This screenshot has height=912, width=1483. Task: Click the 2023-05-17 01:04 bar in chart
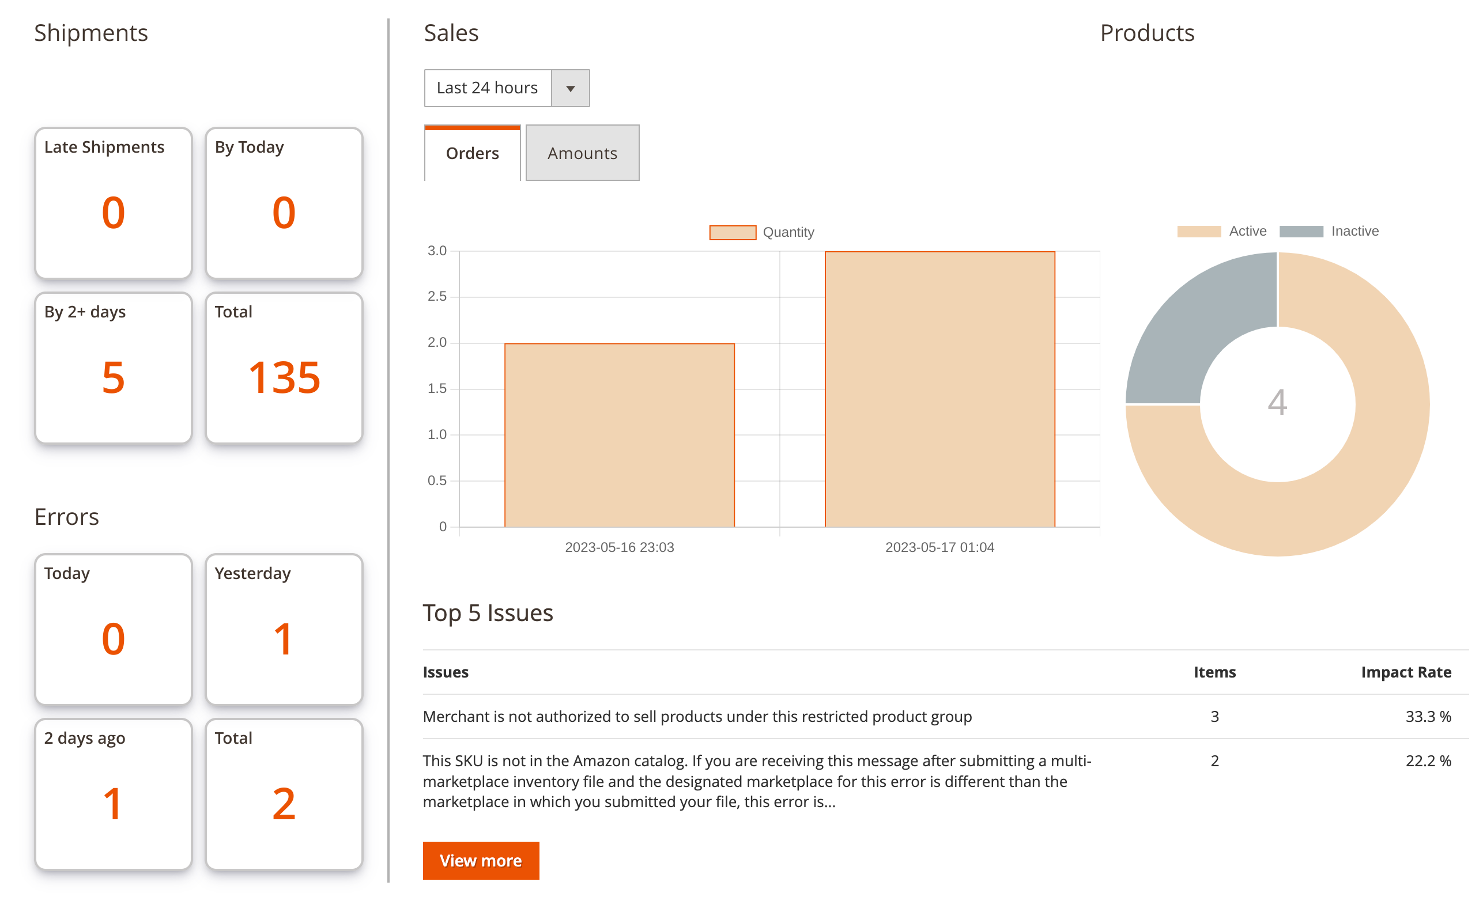[939, 389]
